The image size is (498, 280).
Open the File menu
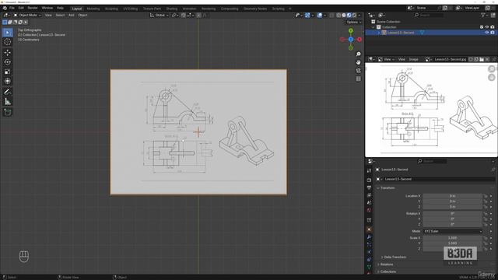pyautogui.click(x=12, y=8)
